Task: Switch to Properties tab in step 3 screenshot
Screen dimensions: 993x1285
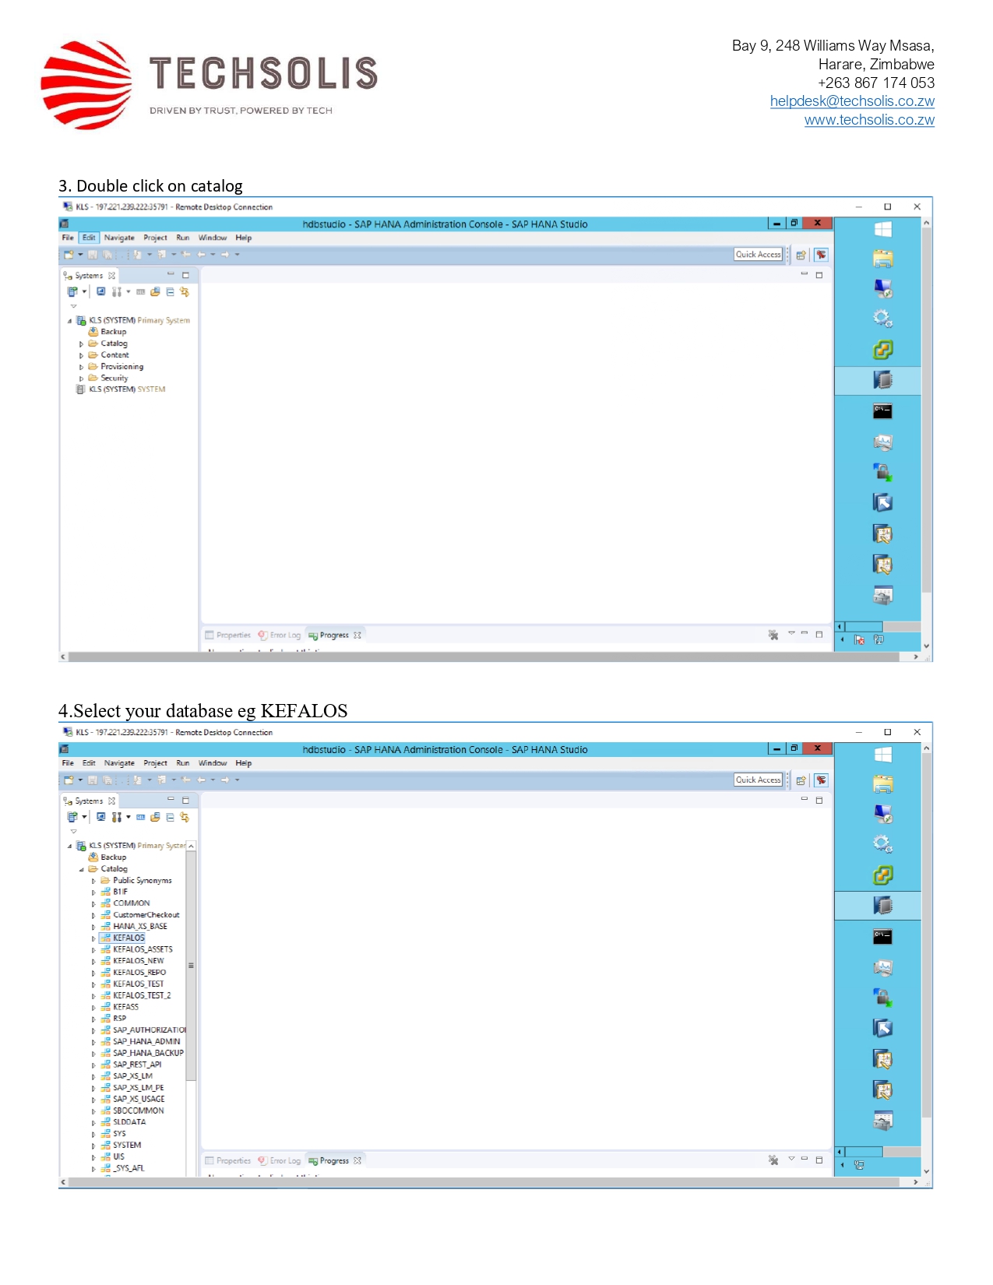Action: [228, 635]
